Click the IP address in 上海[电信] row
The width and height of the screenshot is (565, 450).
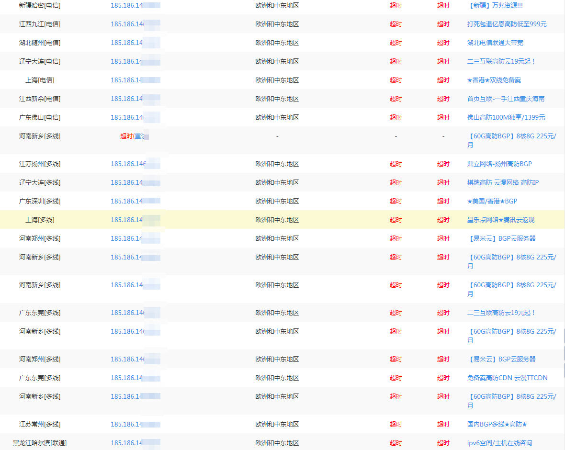(x=136, y=80)
